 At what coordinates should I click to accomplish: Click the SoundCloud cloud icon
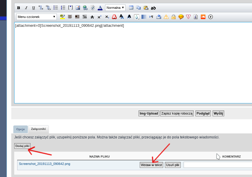click(x=203, y=17)
